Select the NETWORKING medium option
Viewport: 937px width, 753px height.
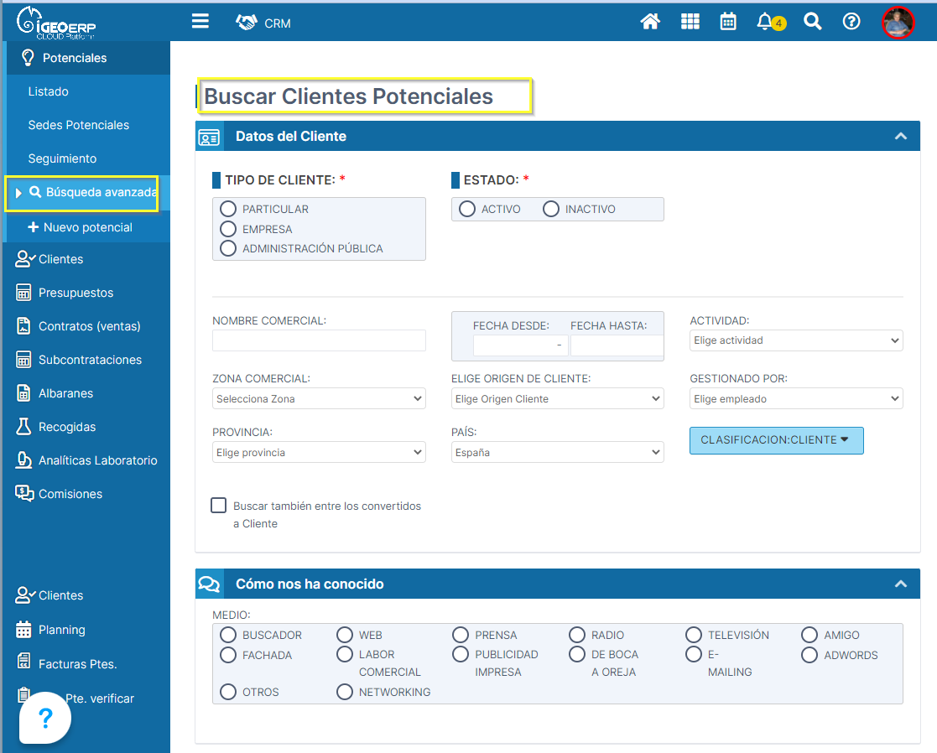345,692
